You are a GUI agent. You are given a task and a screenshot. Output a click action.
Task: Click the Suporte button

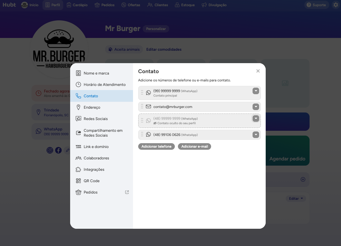click(316, 5)
